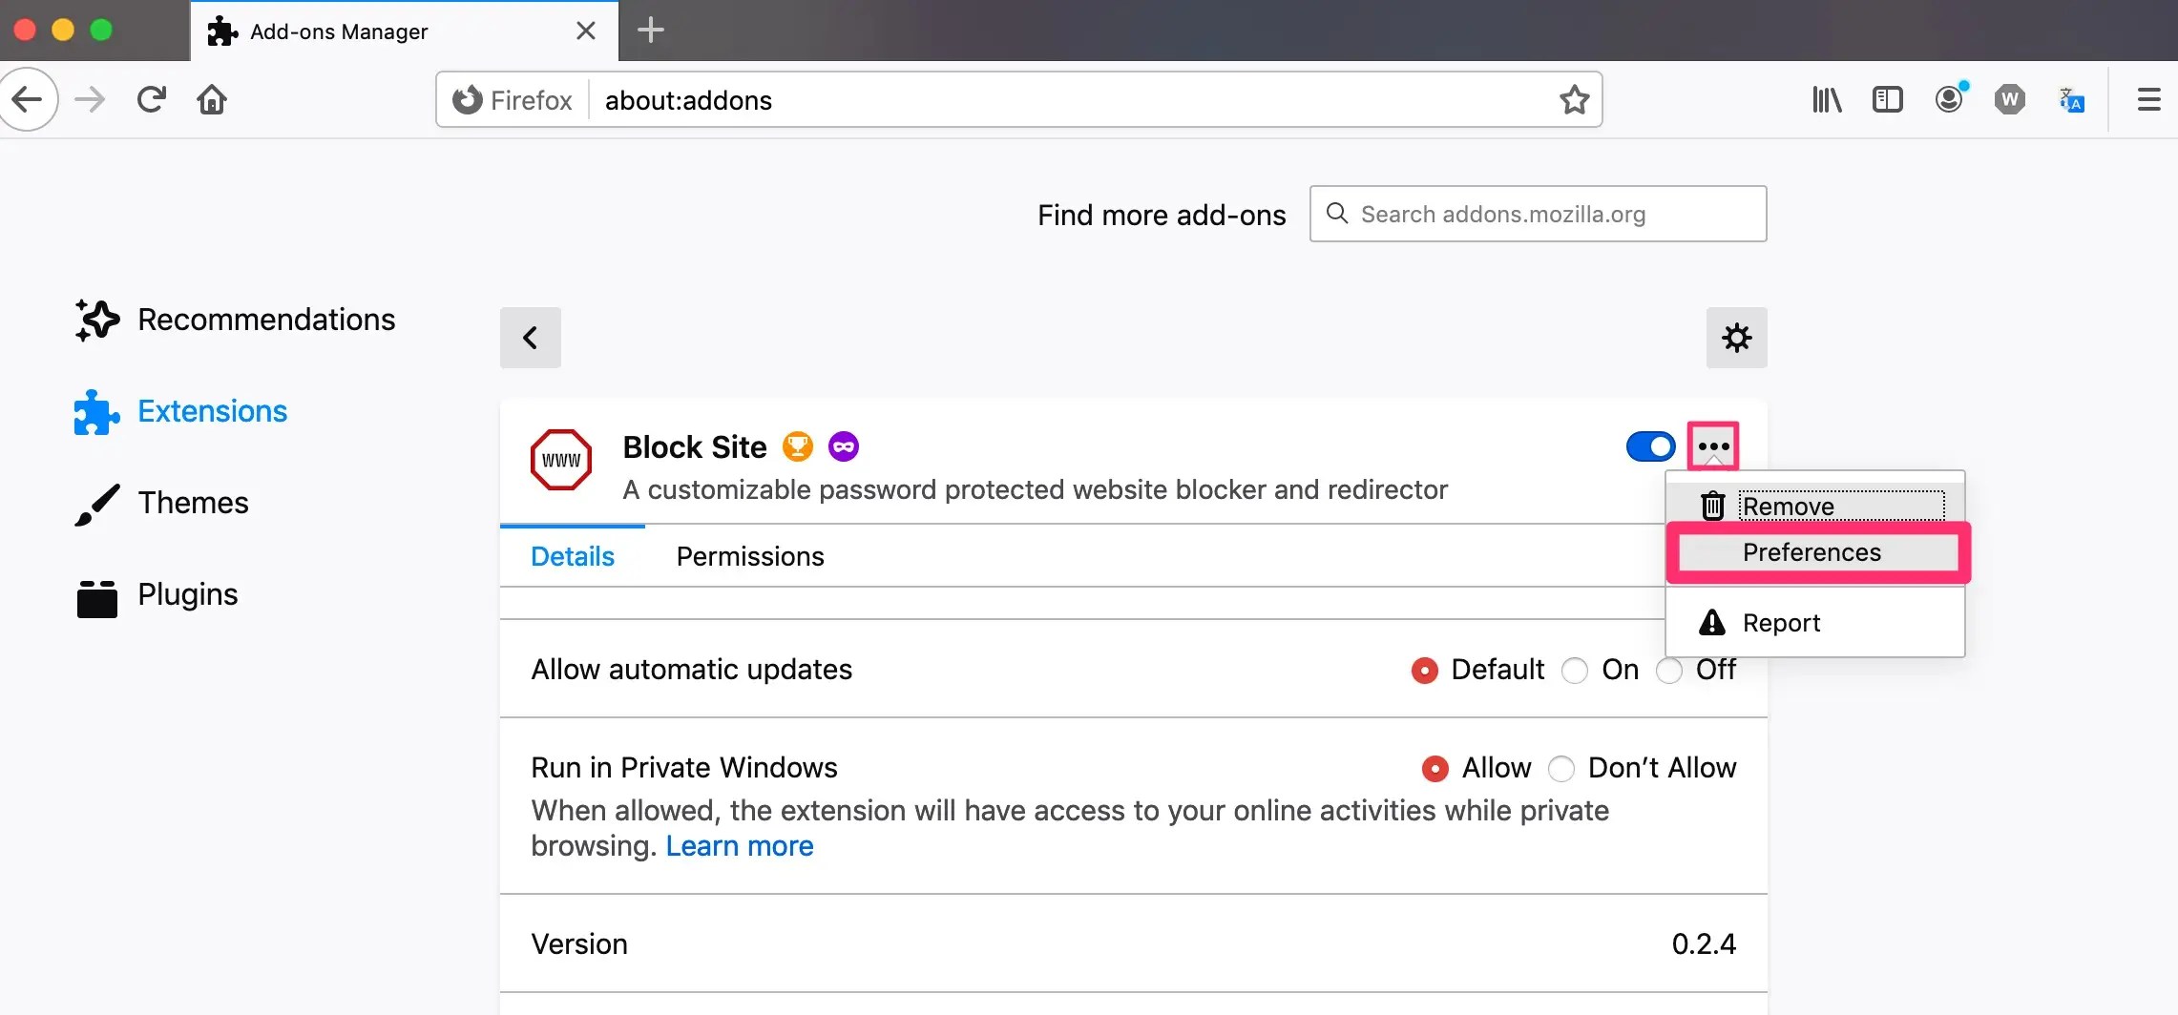
Task: Select Remove in the extension menu
Action: click(x=1788, y=506)
